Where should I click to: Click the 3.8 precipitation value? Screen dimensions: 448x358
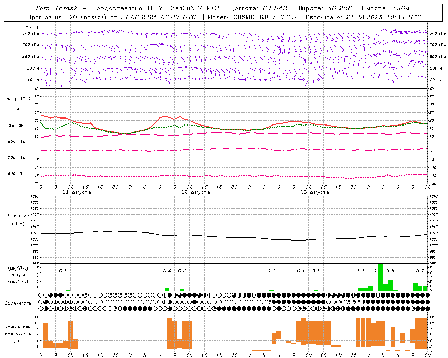pos(390,271)
